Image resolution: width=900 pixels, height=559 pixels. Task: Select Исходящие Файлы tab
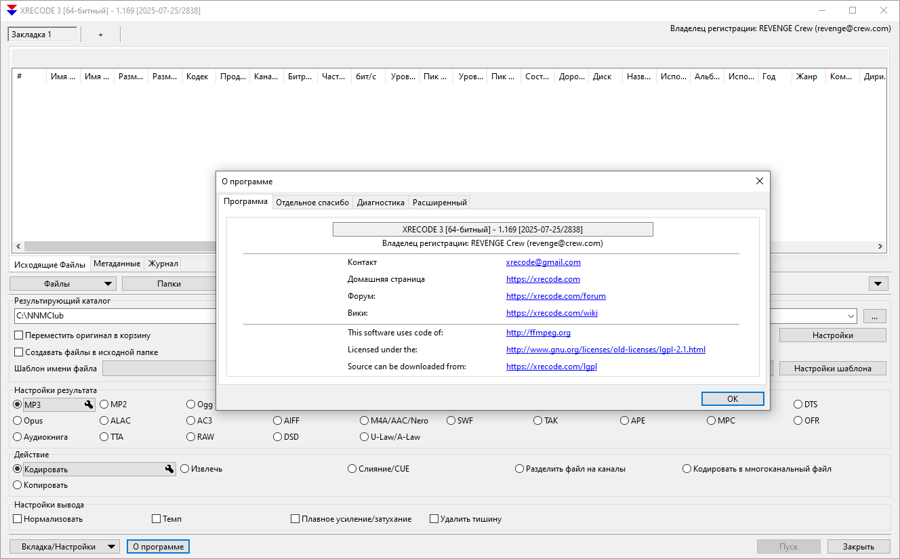50,264
